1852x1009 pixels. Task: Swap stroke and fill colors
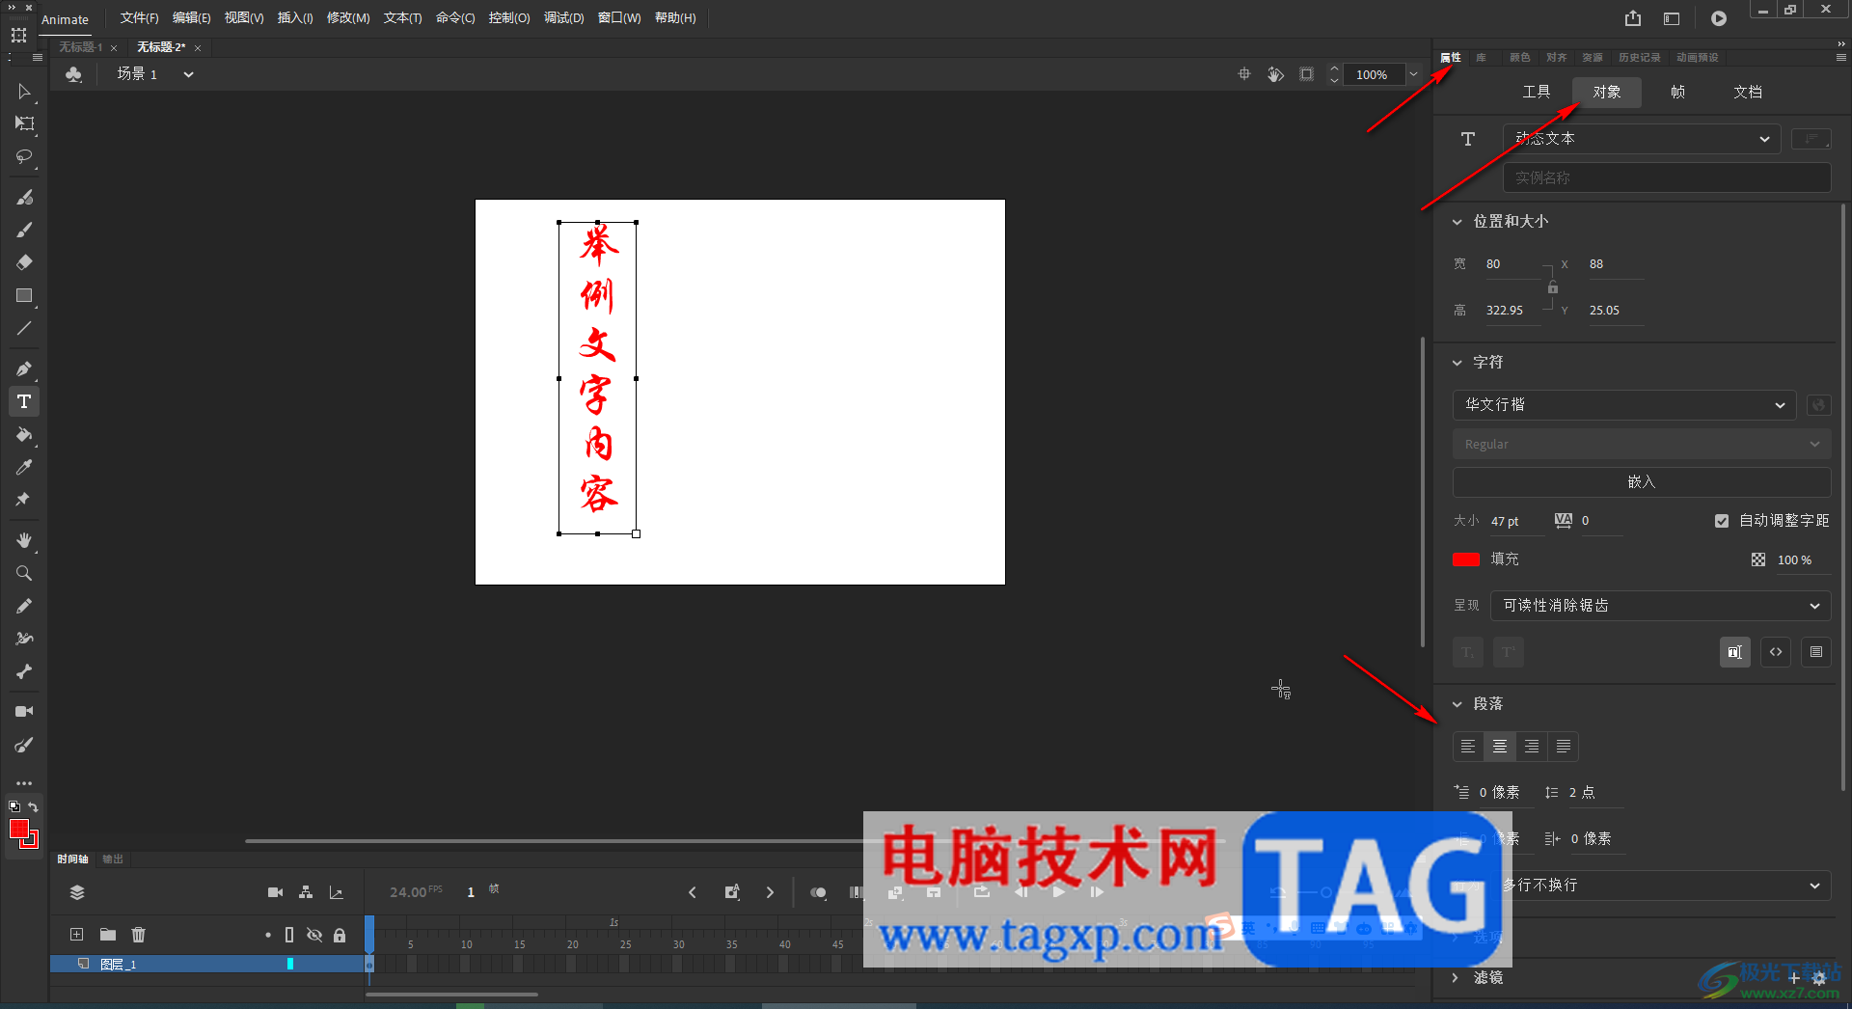pos(34,806)
